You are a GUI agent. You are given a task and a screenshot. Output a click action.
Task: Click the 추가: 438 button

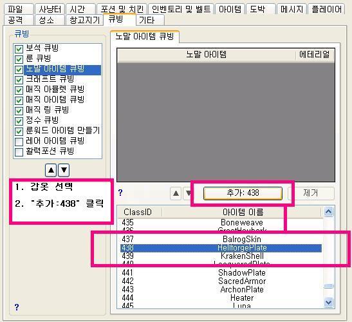coord(243,193)
